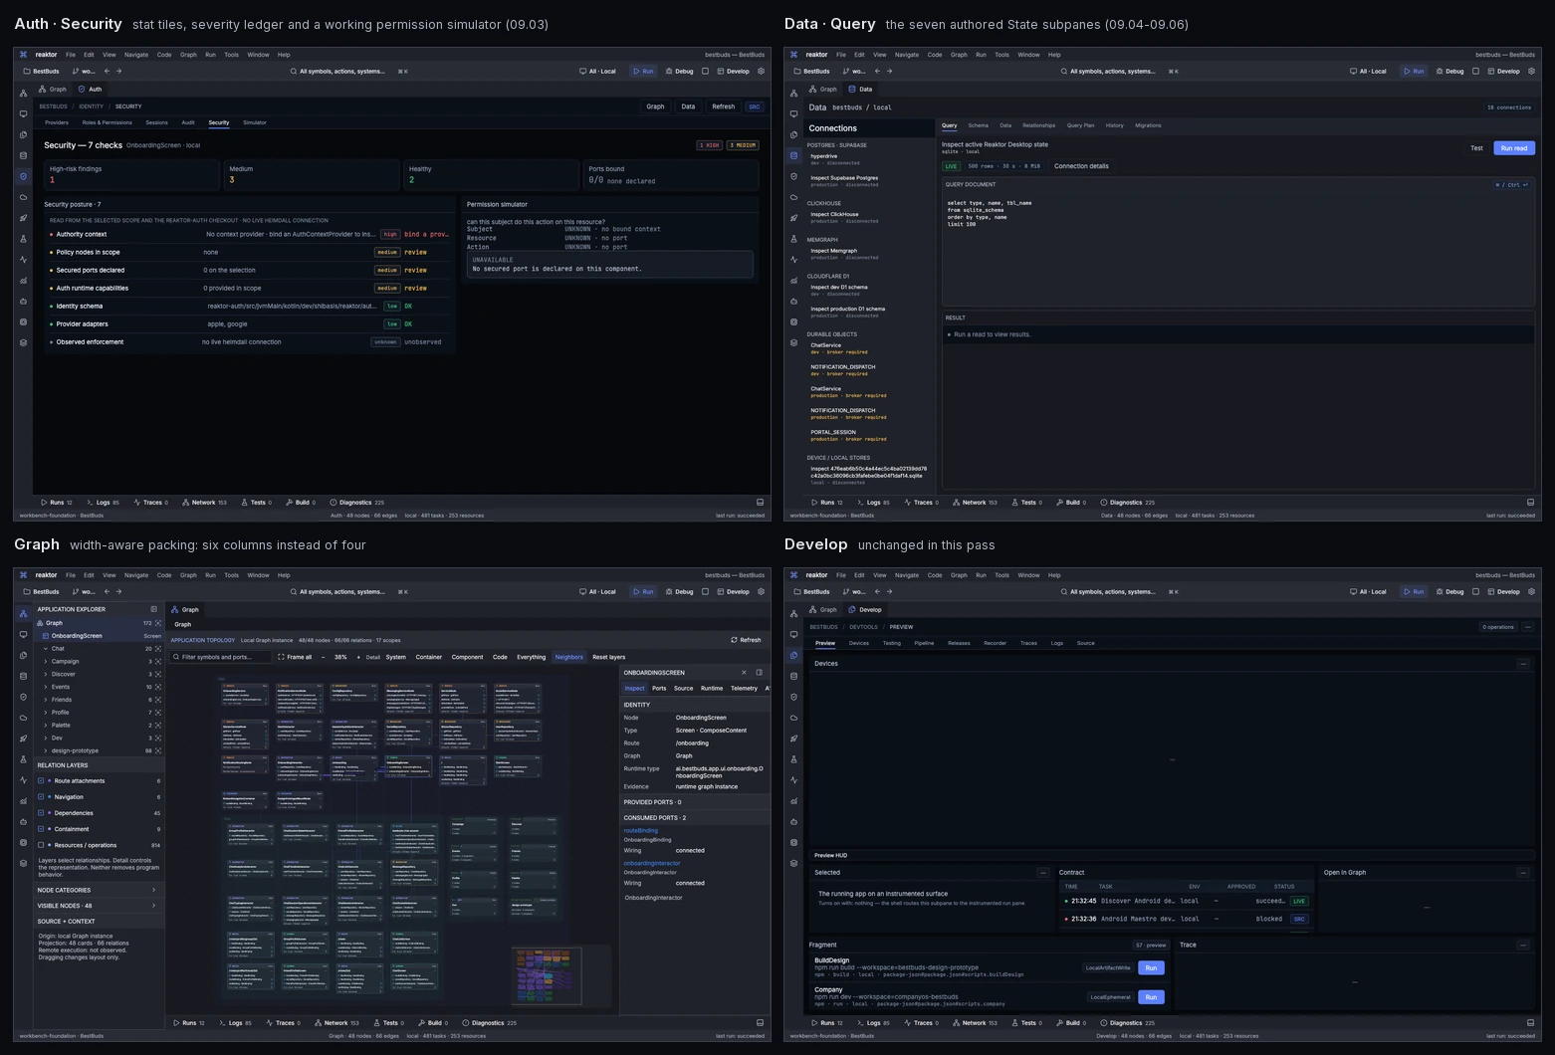Click the activity pulse sidebar icon in the Graph window
Viewport: 1555px width, 1055px height.
coord(23,780)
